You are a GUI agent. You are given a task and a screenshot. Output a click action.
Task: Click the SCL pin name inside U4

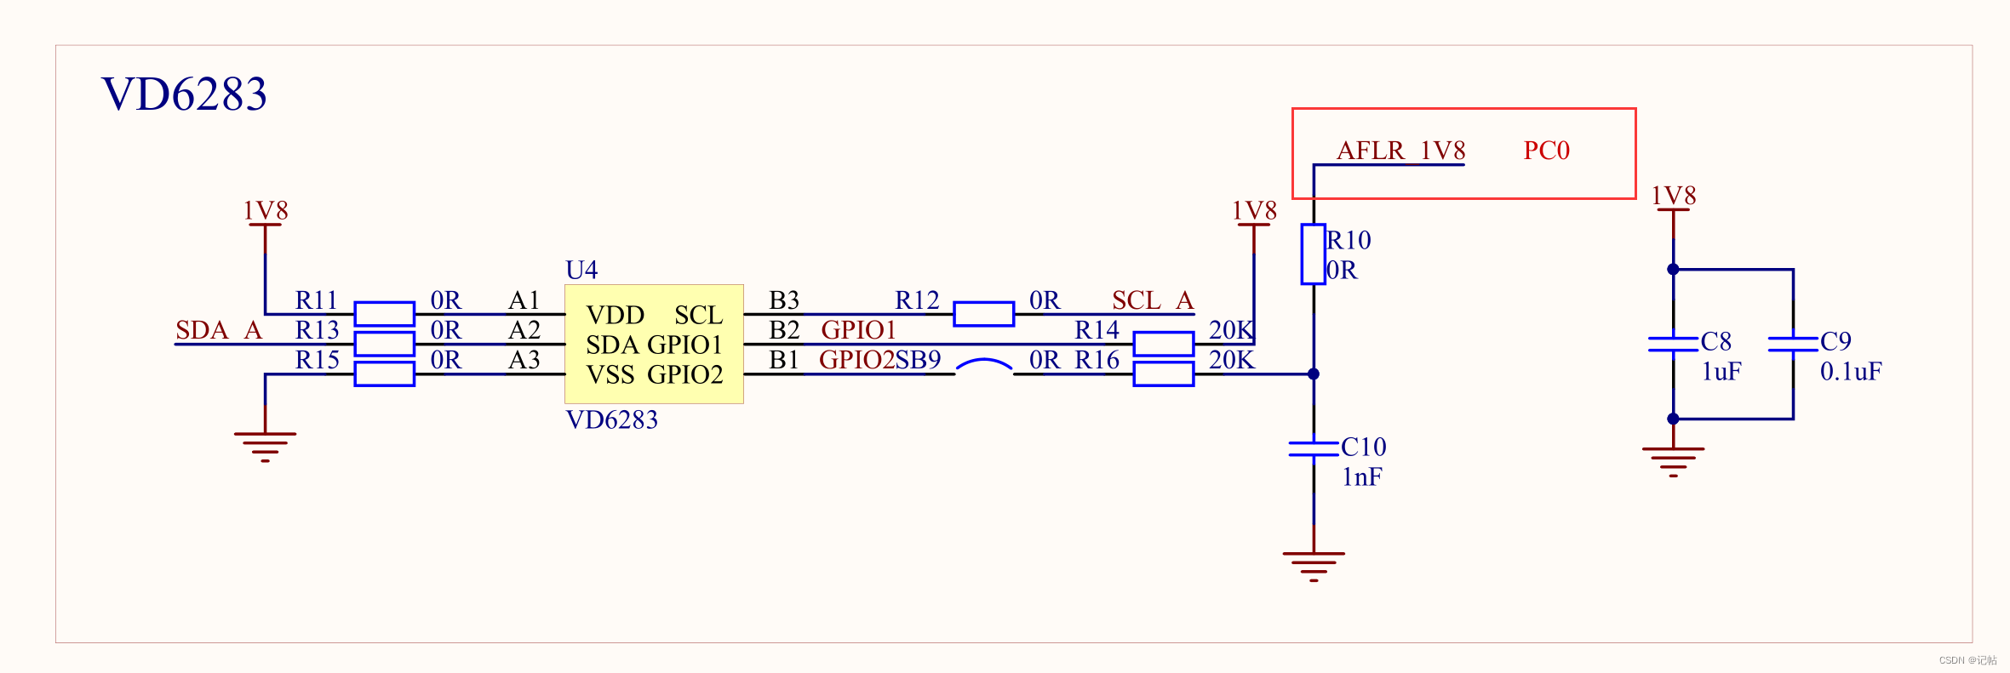click(698, 316)
